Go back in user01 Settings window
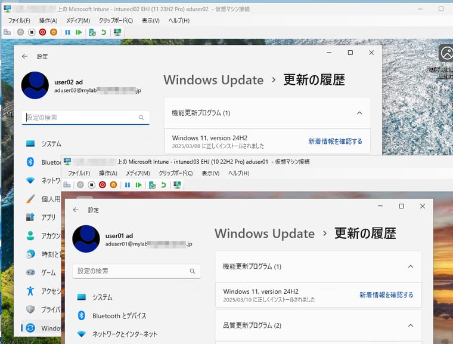Screen dimensions: 453x344 (x=76, y=210)
